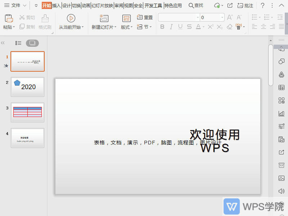The width and height of the screenshot is (288, 216).
Task: Click the table icon in right sidebar
Action: click(x=281, y=87)
